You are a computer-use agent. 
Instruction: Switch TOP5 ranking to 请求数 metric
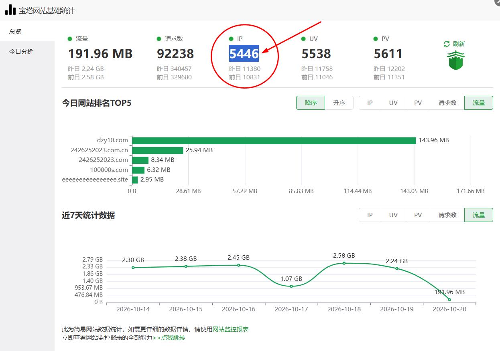[x=447, y=103]
